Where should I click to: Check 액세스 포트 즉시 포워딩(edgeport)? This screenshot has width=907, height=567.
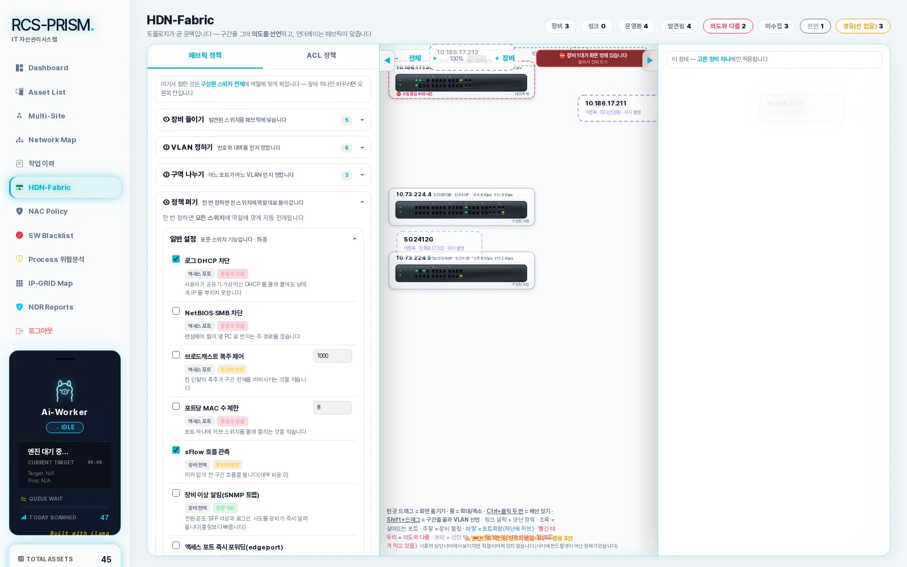pos(176,545)
